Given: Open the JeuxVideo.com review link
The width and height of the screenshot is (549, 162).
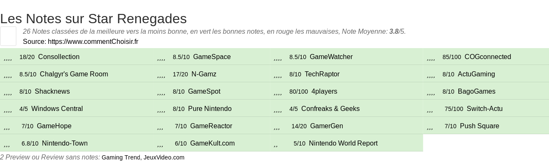Looking at the screenshot, I should click(x=164, y=157).
